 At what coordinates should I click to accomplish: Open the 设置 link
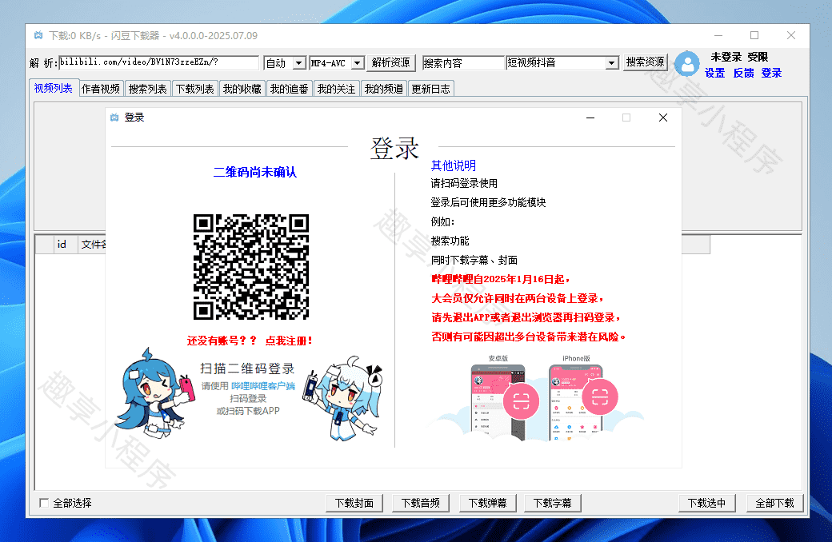[714, 74]
